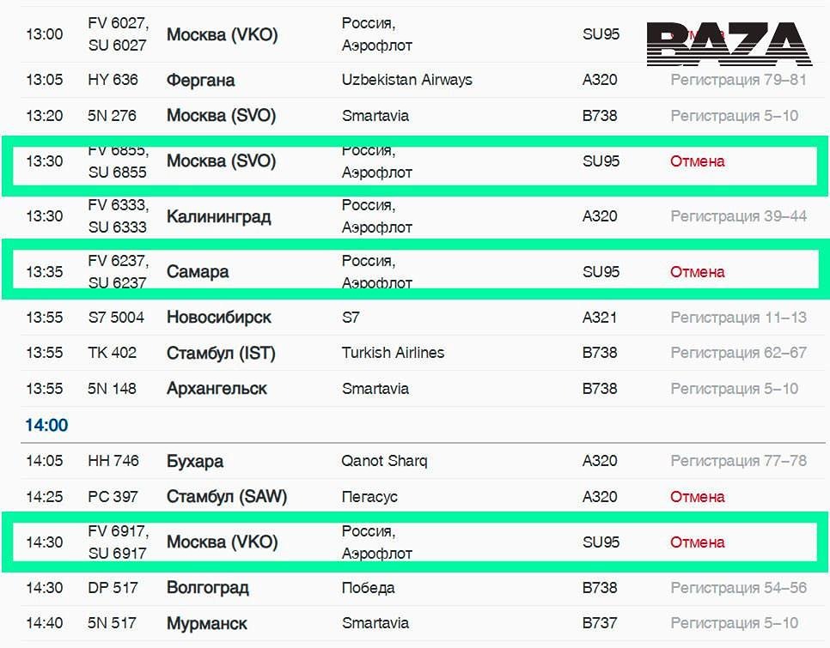Select the Turkish Airlines carrier label
Screen dimensions: 830x648
coord(393,353)
